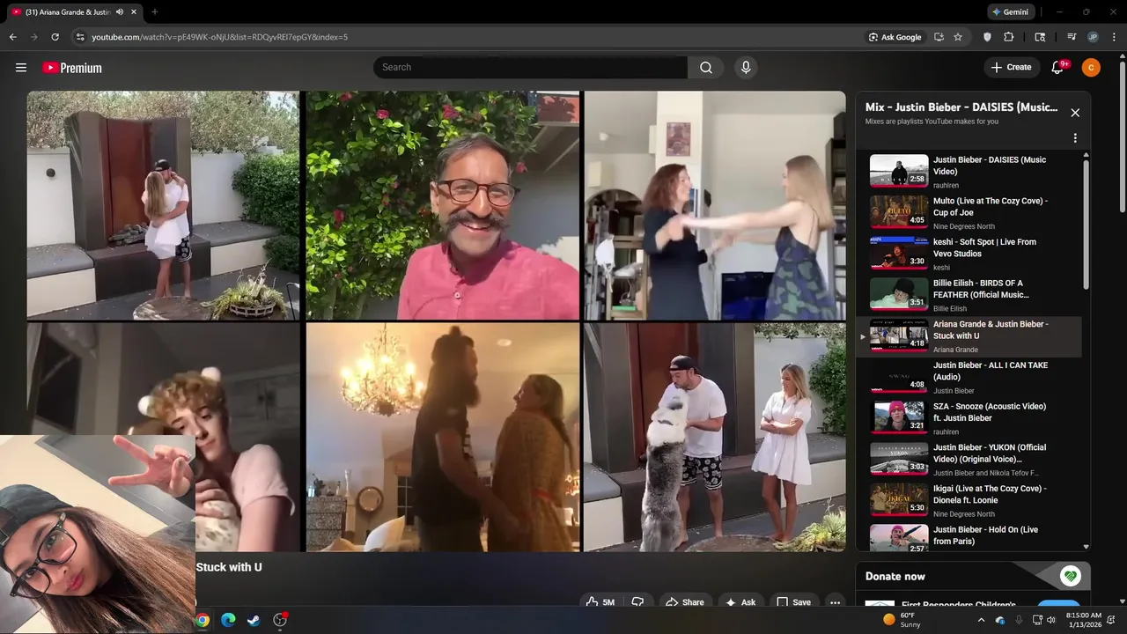Install app icon in address bar
1127x634 pixels.
click(939, 37)
